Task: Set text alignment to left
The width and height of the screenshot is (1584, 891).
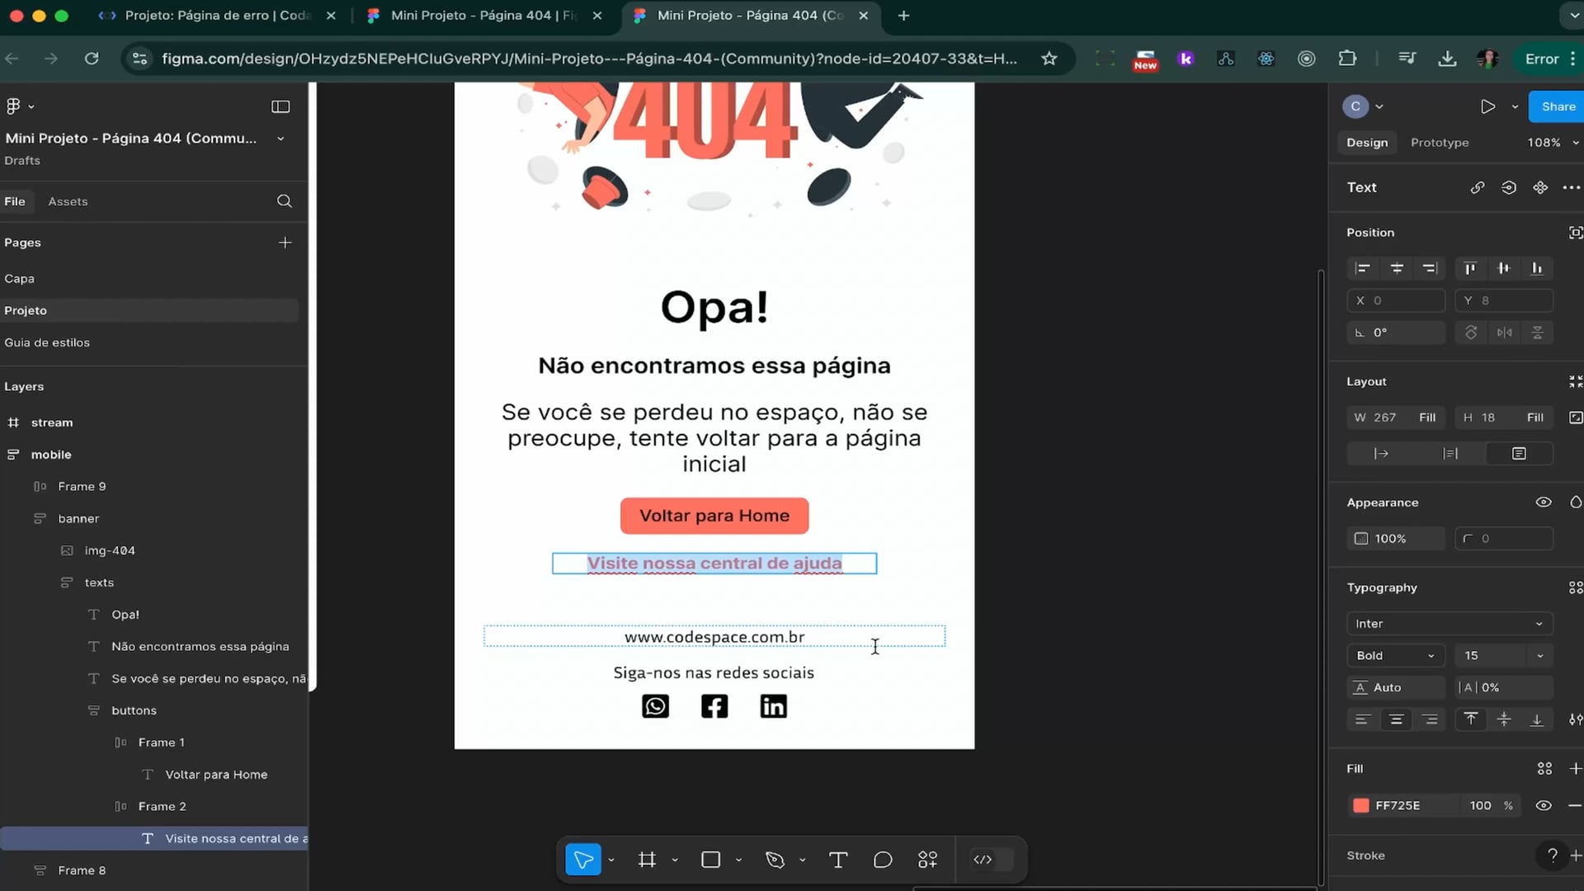Action: click(x=1363, y=719)
